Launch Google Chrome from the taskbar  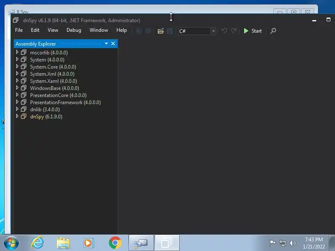(115, 243)
